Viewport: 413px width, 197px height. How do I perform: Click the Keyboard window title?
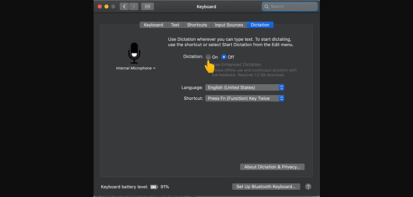coord(206,7)
